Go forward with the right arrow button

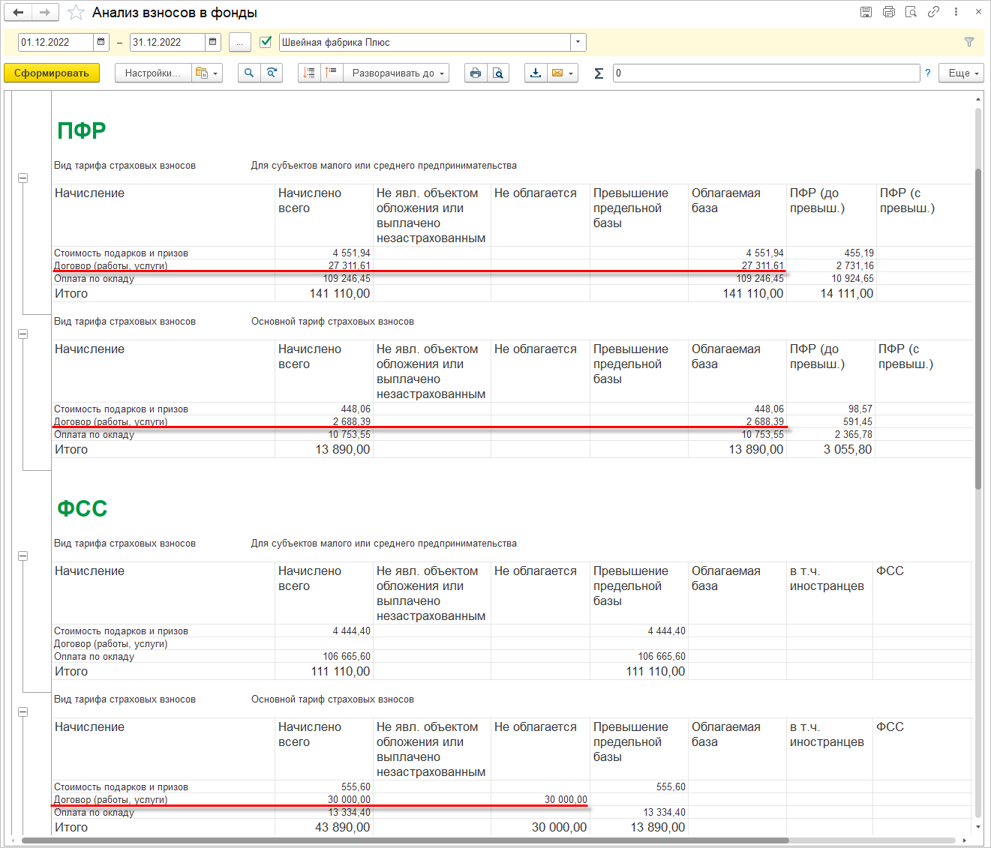(x=45, y=13)
